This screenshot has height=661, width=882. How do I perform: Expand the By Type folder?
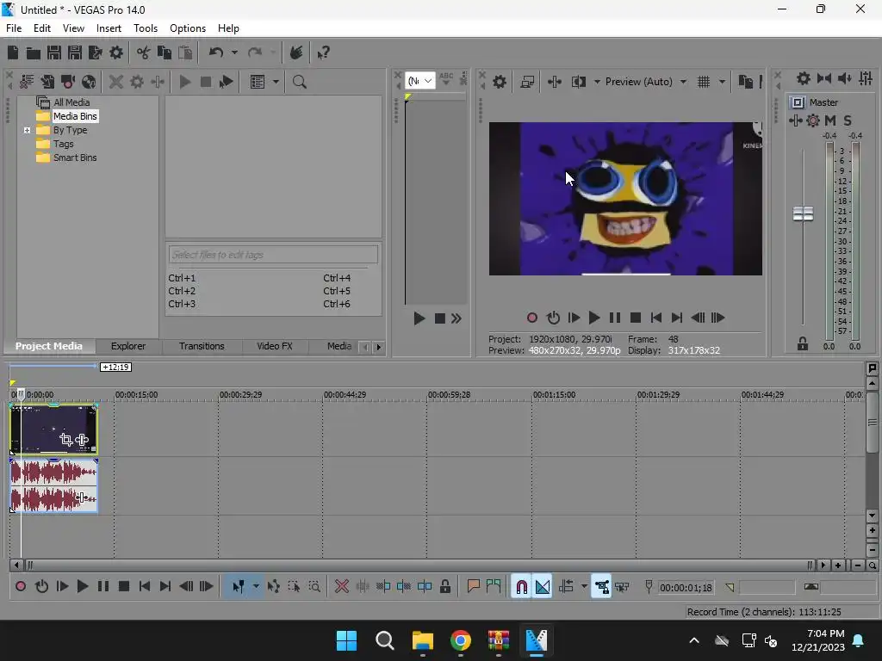pyautogui.click(x=27, y=131)
